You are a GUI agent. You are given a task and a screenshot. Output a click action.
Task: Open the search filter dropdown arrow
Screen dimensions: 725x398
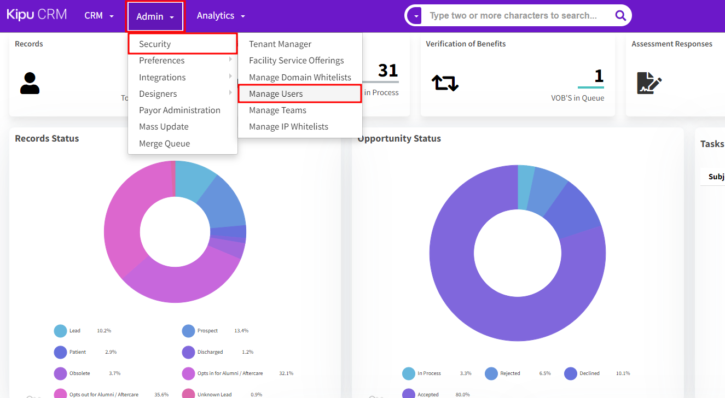coord(416,16)
